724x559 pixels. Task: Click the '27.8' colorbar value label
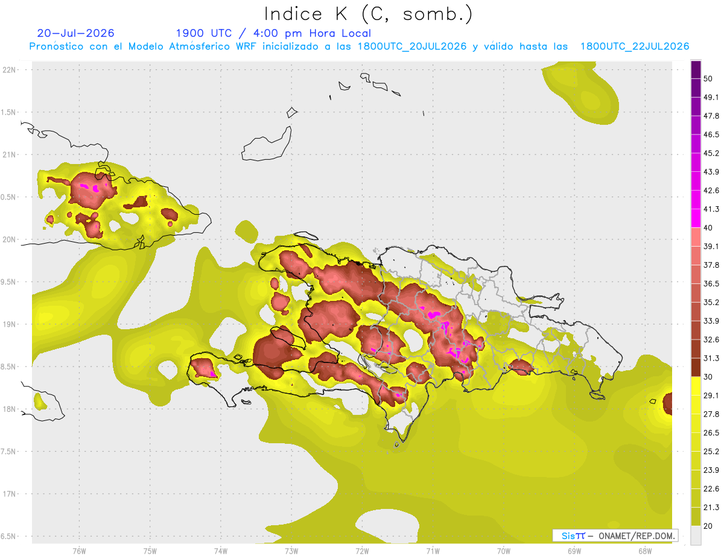tap(711, 414)
